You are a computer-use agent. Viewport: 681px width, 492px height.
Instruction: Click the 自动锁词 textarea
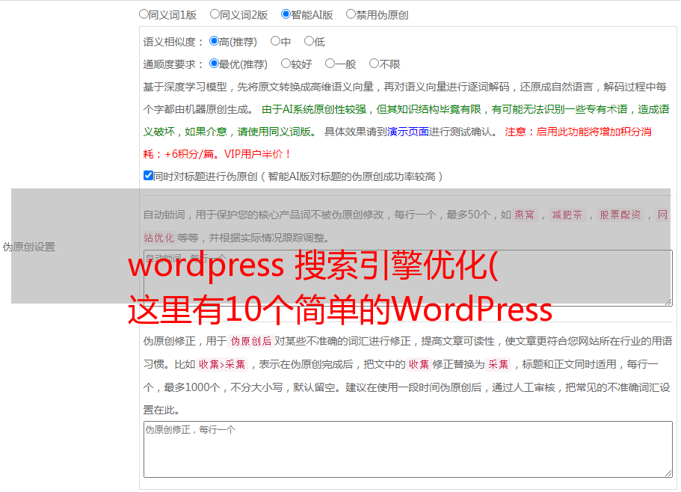point(408,278)
